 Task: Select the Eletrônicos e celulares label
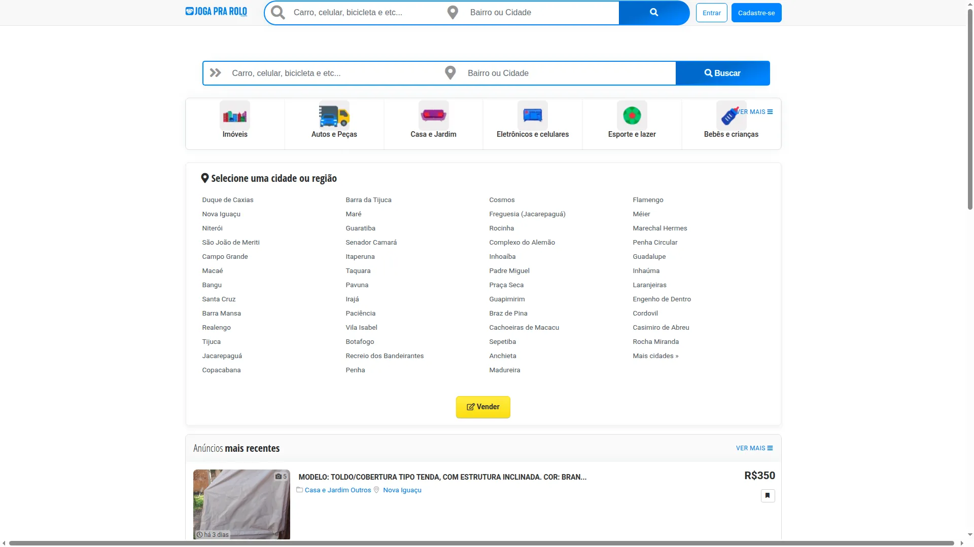(x=533, y=134)
